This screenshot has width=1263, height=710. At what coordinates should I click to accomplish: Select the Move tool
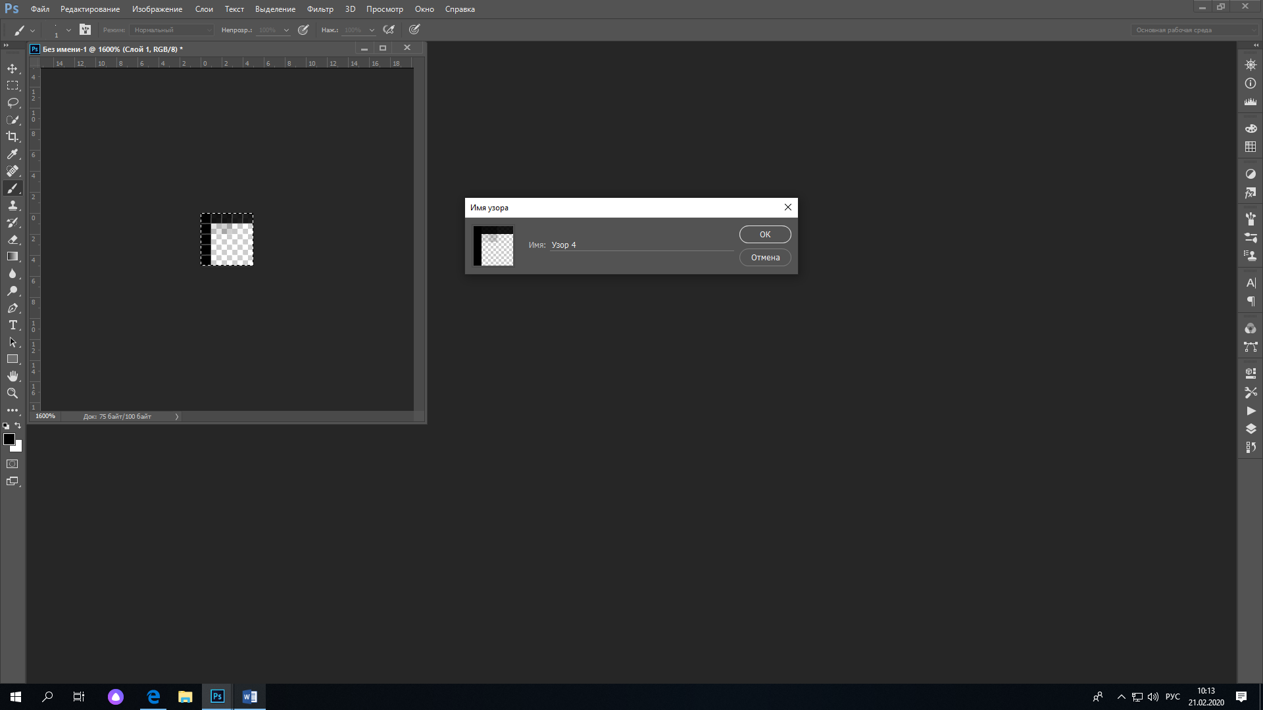point(12,68)
